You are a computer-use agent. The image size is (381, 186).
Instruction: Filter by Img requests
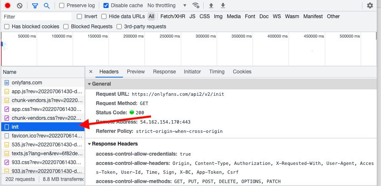click(218, 16)
